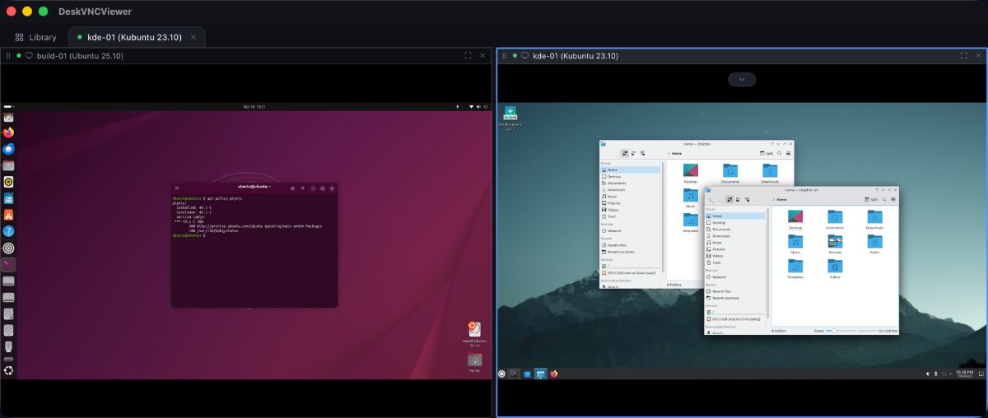Viewport: 988px width, 418px height.
Task: Close the kde-01 session tab
Action: tap(193, 37)
